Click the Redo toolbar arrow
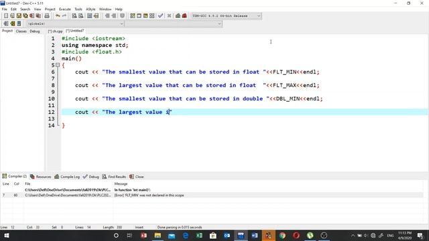 click(64, 16)
